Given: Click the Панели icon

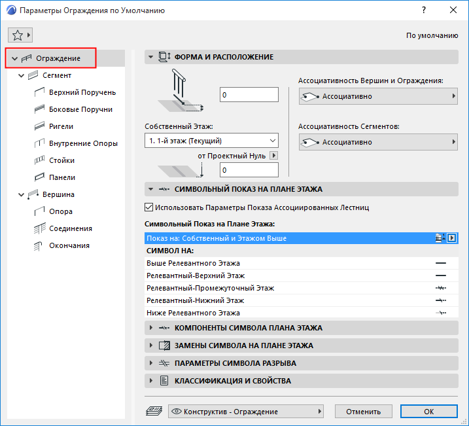Looking at the screenshot, I should pos(39,177).
